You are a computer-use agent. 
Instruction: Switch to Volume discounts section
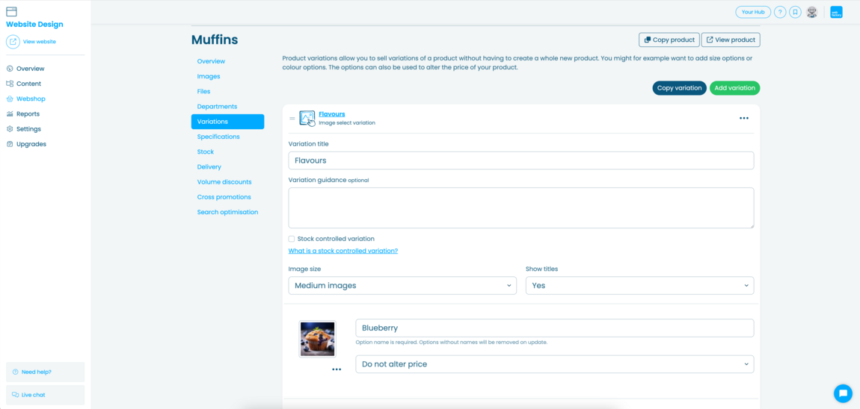[224, 182]
